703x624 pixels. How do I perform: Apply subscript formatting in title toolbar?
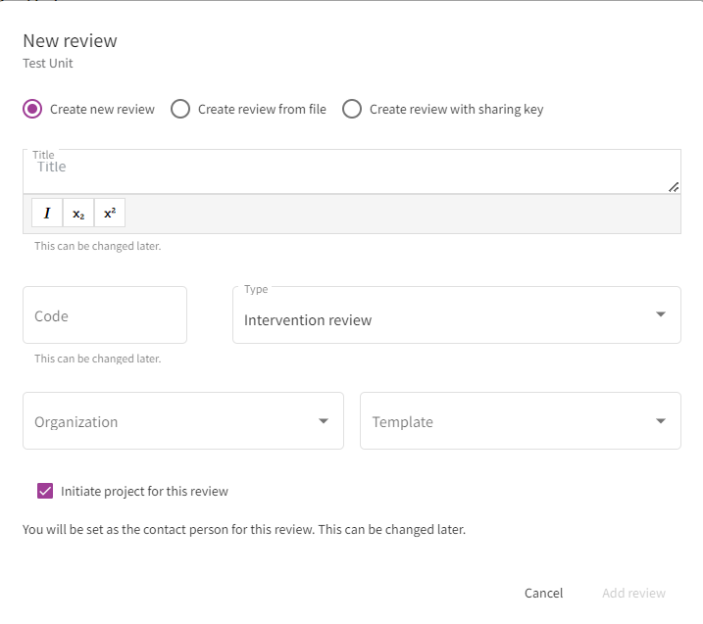78,214
